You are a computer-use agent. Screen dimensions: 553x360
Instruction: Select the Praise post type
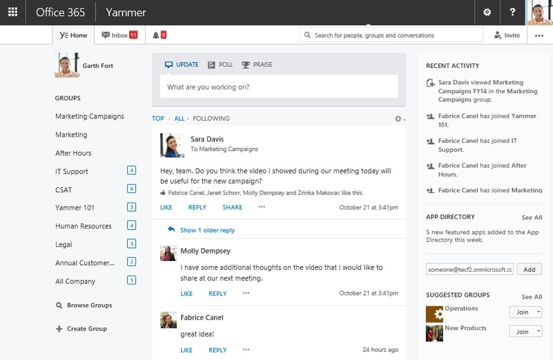[257, 64]
